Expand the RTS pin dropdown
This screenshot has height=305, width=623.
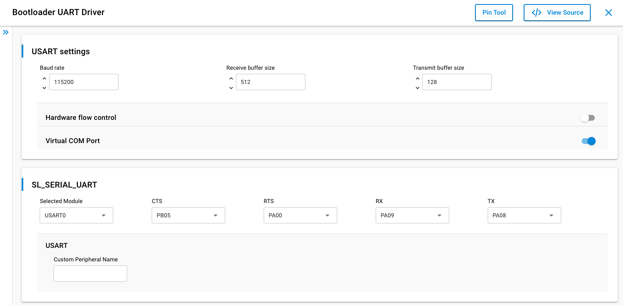pos(300,215)
